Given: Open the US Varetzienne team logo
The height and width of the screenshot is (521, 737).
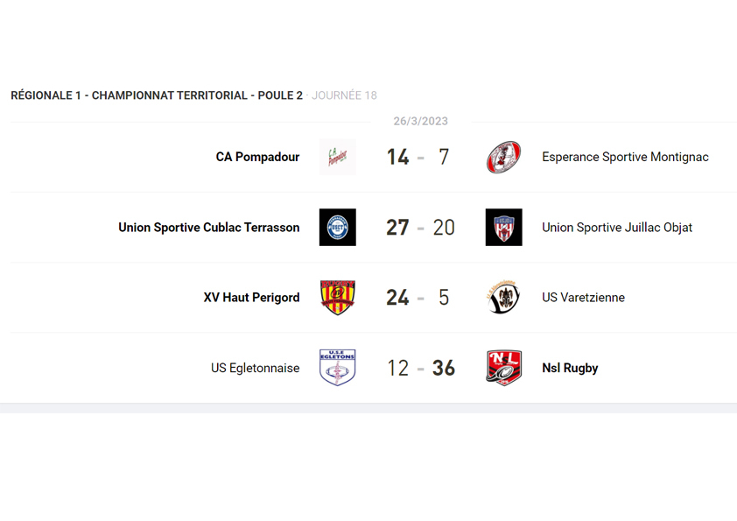Looking at the screenshot, I should (x=503, y=298).
